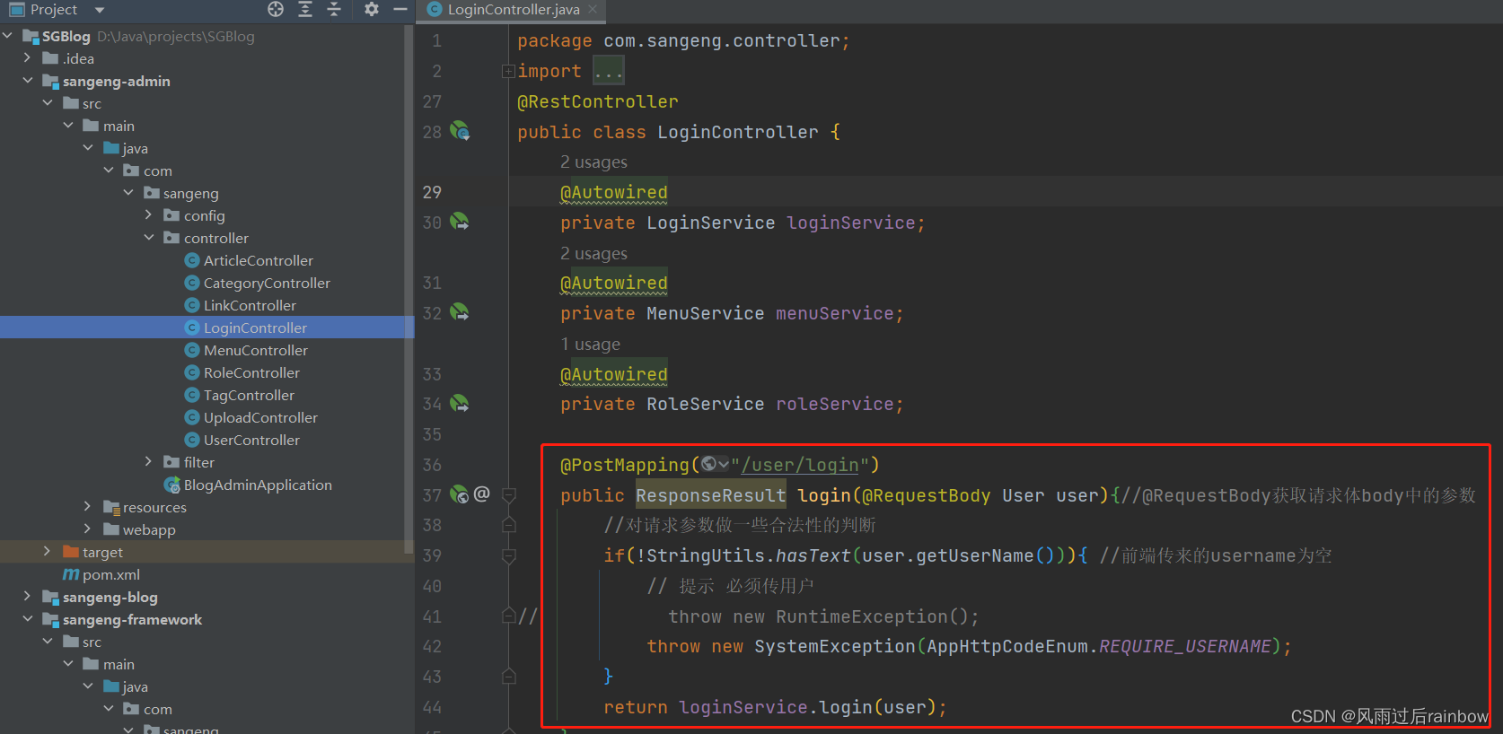Screen dimensions: 1503x734
Task: Click the bean gutter icon on line 28
Action: (460, 131)
